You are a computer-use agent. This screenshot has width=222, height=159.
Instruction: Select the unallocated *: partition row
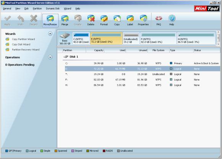point(143,74)
